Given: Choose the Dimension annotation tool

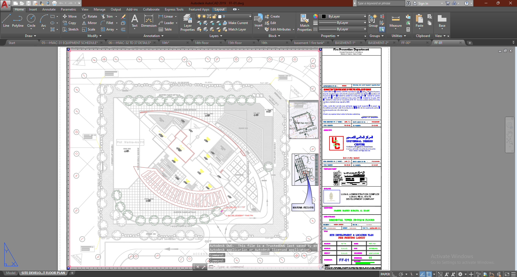Looking at the screenshot, I should click(149, 21).
